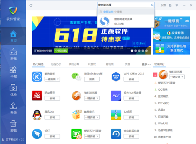Open the main menu dropdown icon in title bar
This screenshot has height=144, width=196.
pos(177,5)
